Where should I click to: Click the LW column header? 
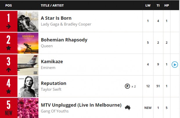tap(148, 6)
